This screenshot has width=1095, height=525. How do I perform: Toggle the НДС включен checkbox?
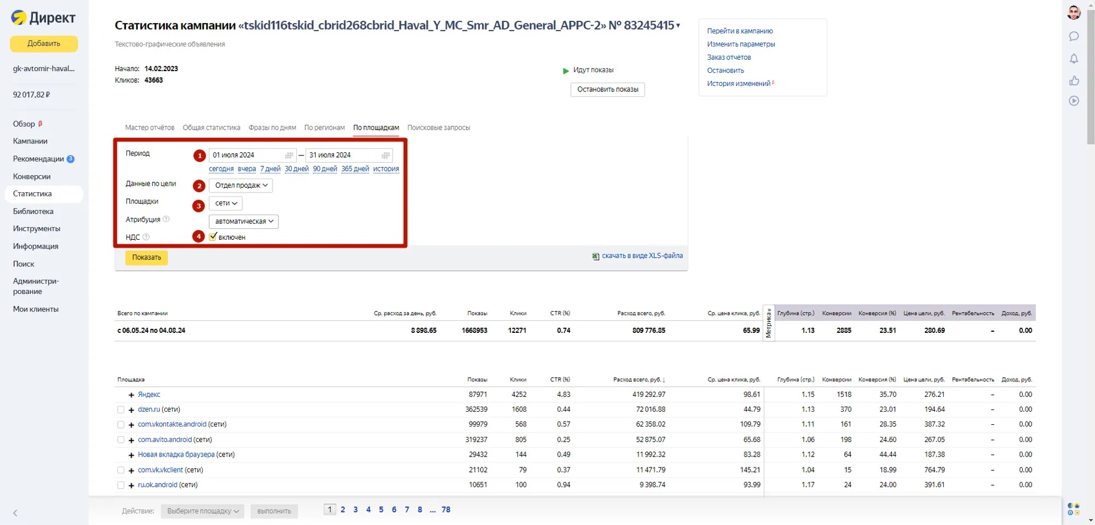pos(213,236)
